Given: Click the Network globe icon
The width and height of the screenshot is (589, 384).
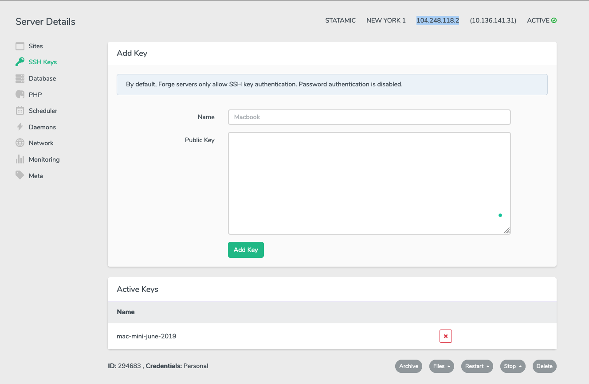Looking at the screenshot, I should (20, 143).
